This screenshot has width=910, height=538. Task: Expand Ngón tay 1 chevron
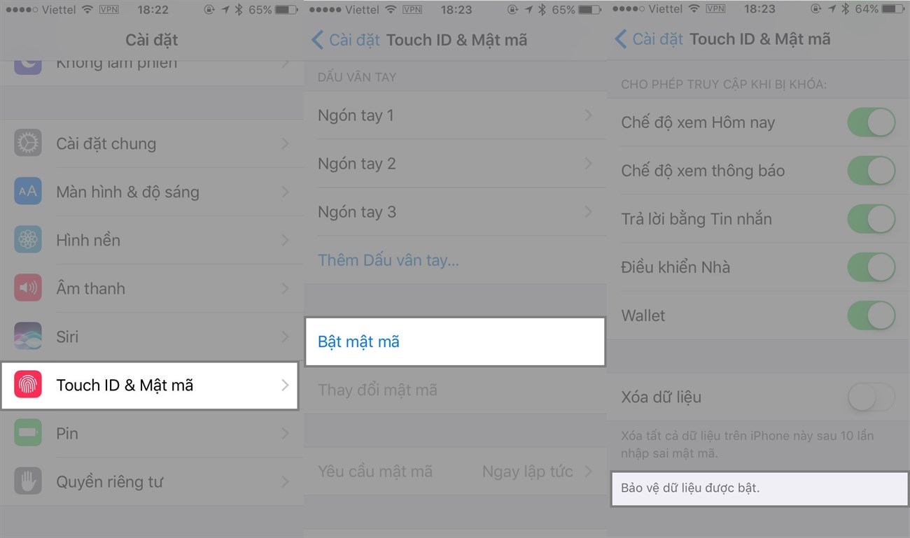click(588, 115)
